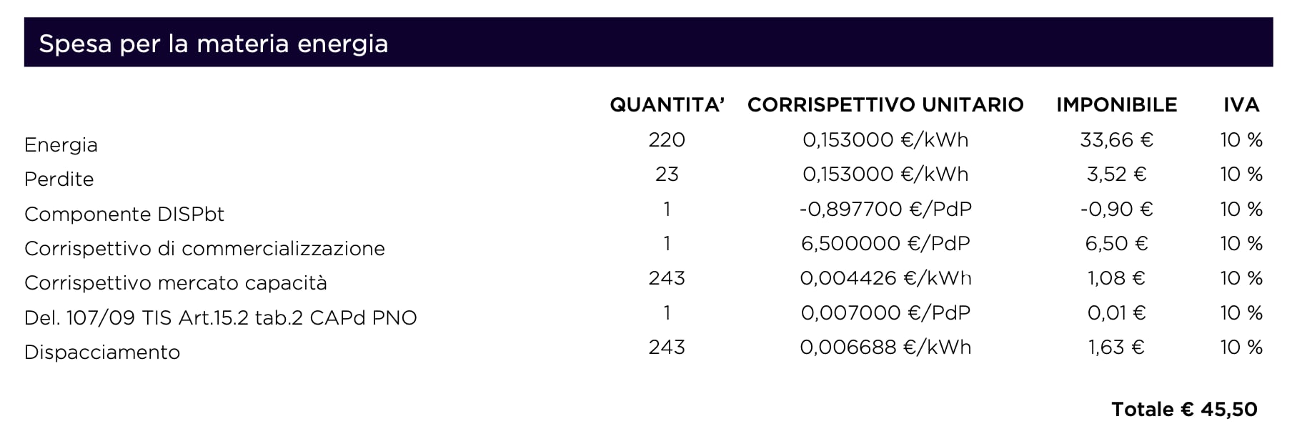Select the Componente DISPbt row label
Viewport: 1292px width, 439px height.
point(124,214)
